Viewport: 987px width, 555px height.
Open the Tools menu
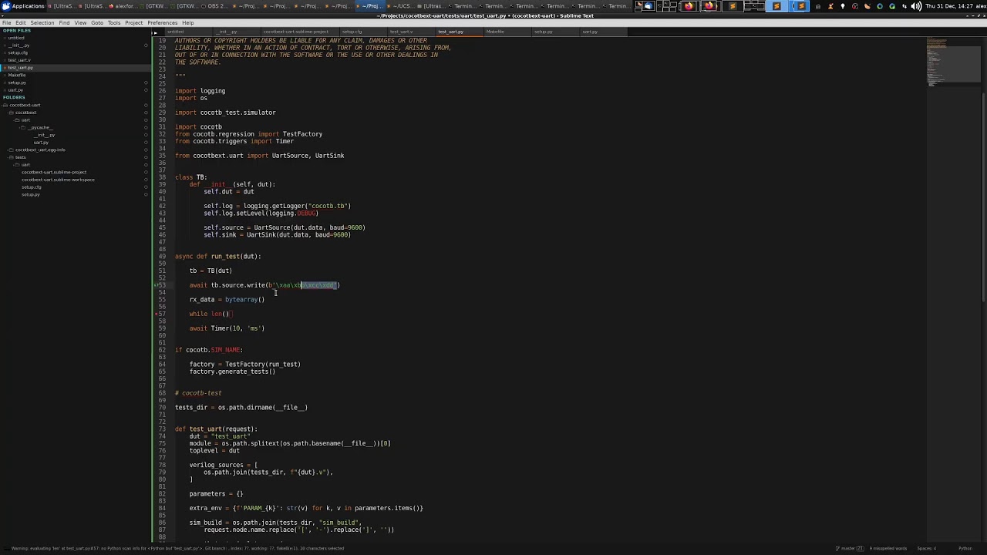[114, 22]
